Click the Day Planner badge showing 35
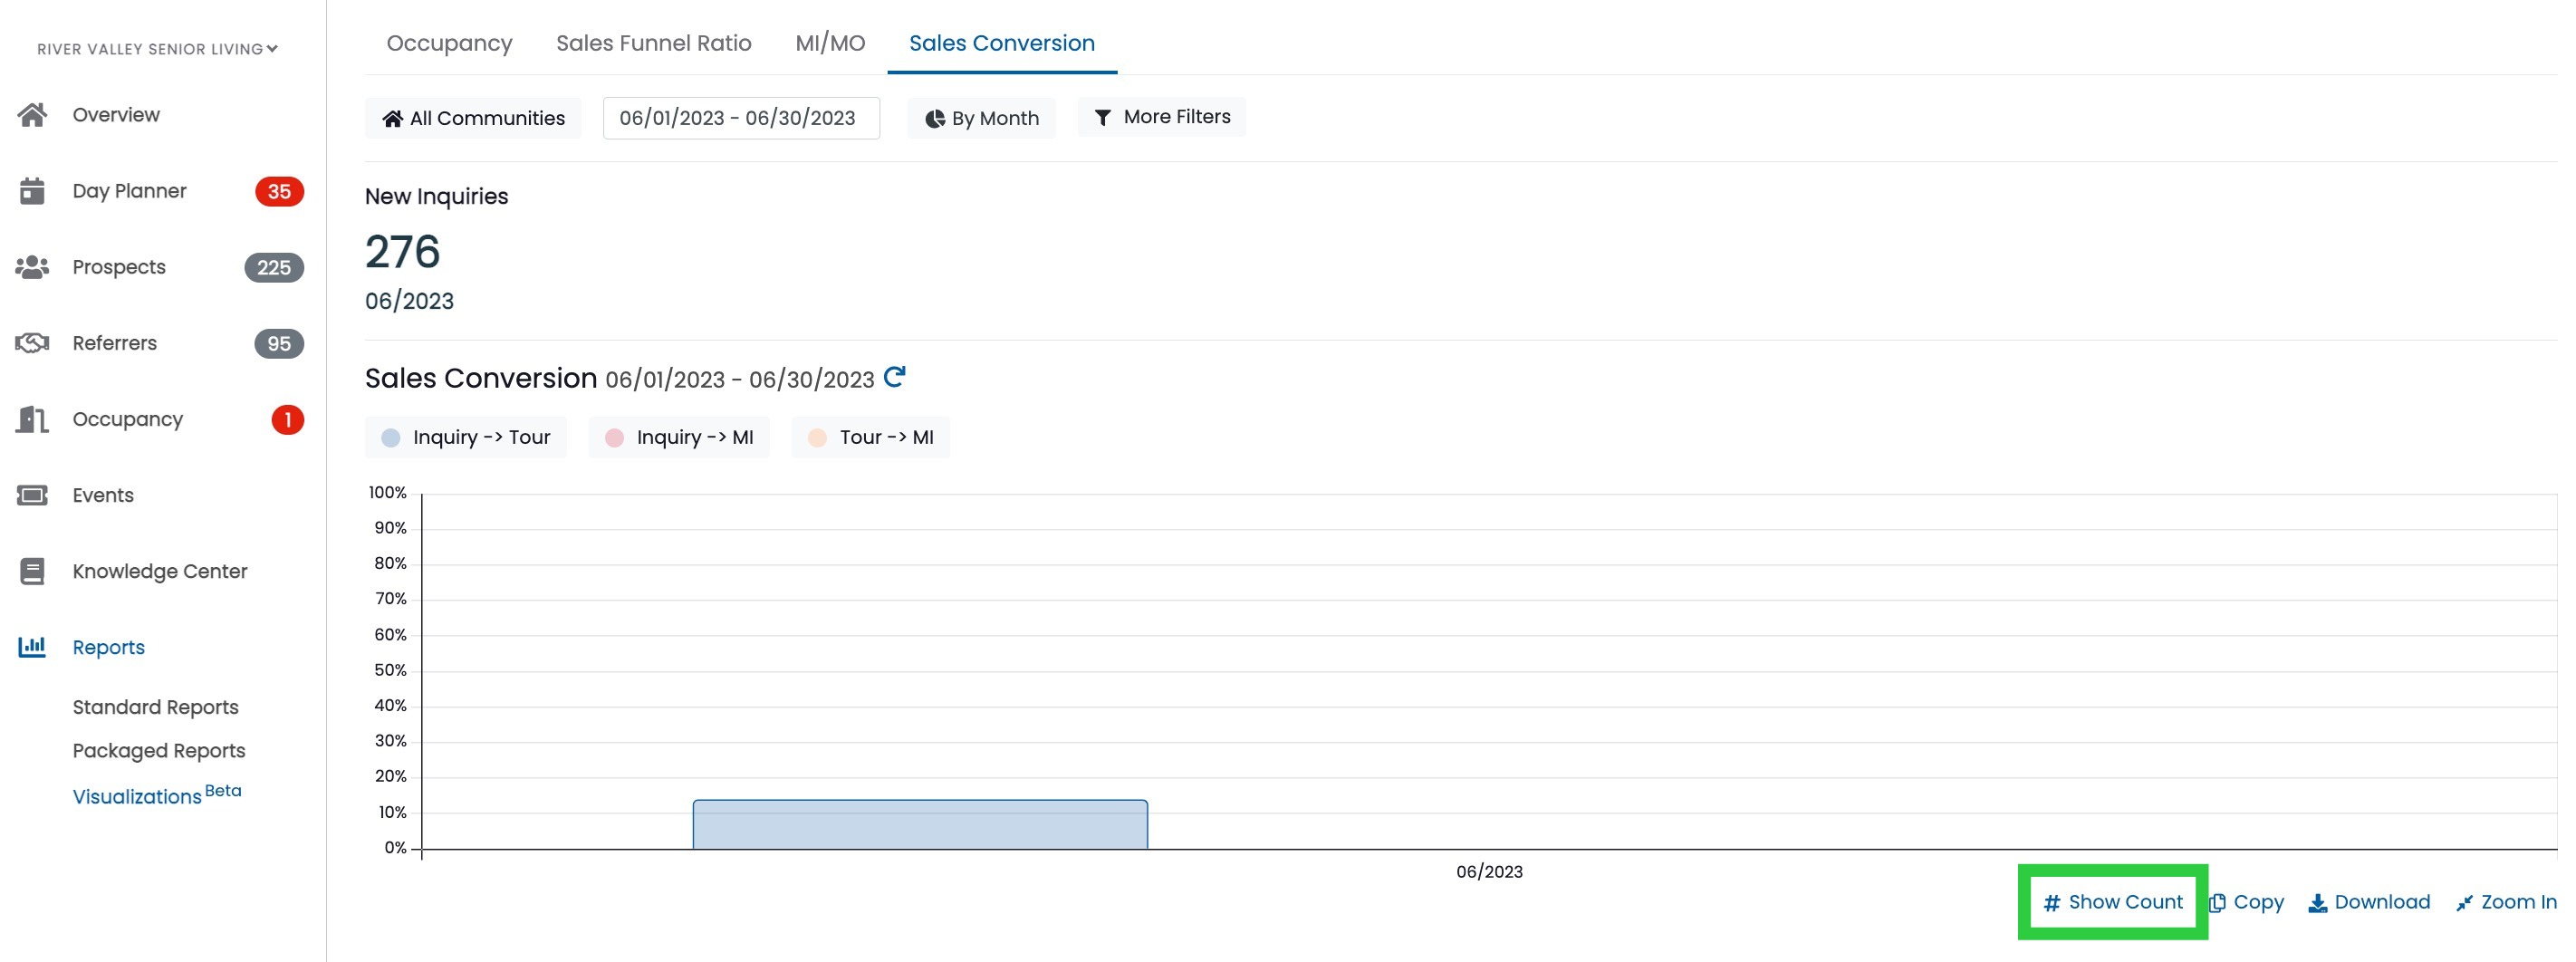This screenshot has width=2576, height=962. pos(279,191)
